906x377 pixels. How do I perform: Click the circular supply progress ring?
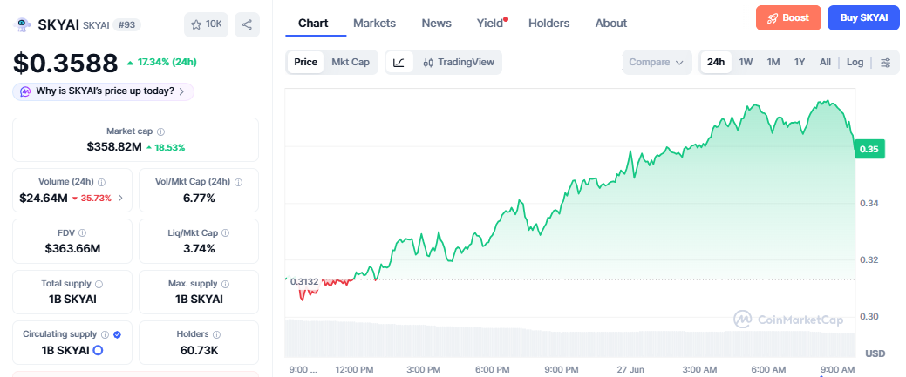coord(98,350)
